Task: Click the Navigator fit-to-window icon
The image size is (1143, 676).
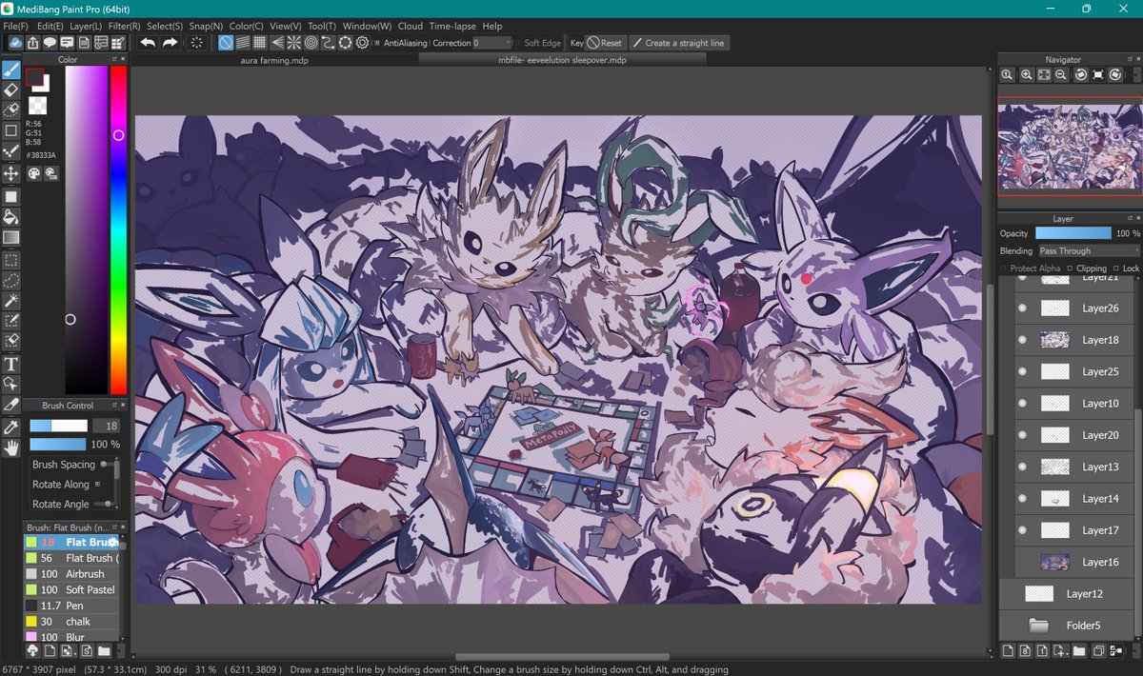Action: pyautogui.click(x=1043, y=75)
